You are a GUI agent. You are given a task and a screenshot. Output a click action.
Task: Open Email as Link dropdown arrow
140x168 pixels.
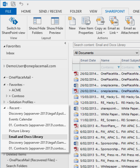click(x=117, y=33)
